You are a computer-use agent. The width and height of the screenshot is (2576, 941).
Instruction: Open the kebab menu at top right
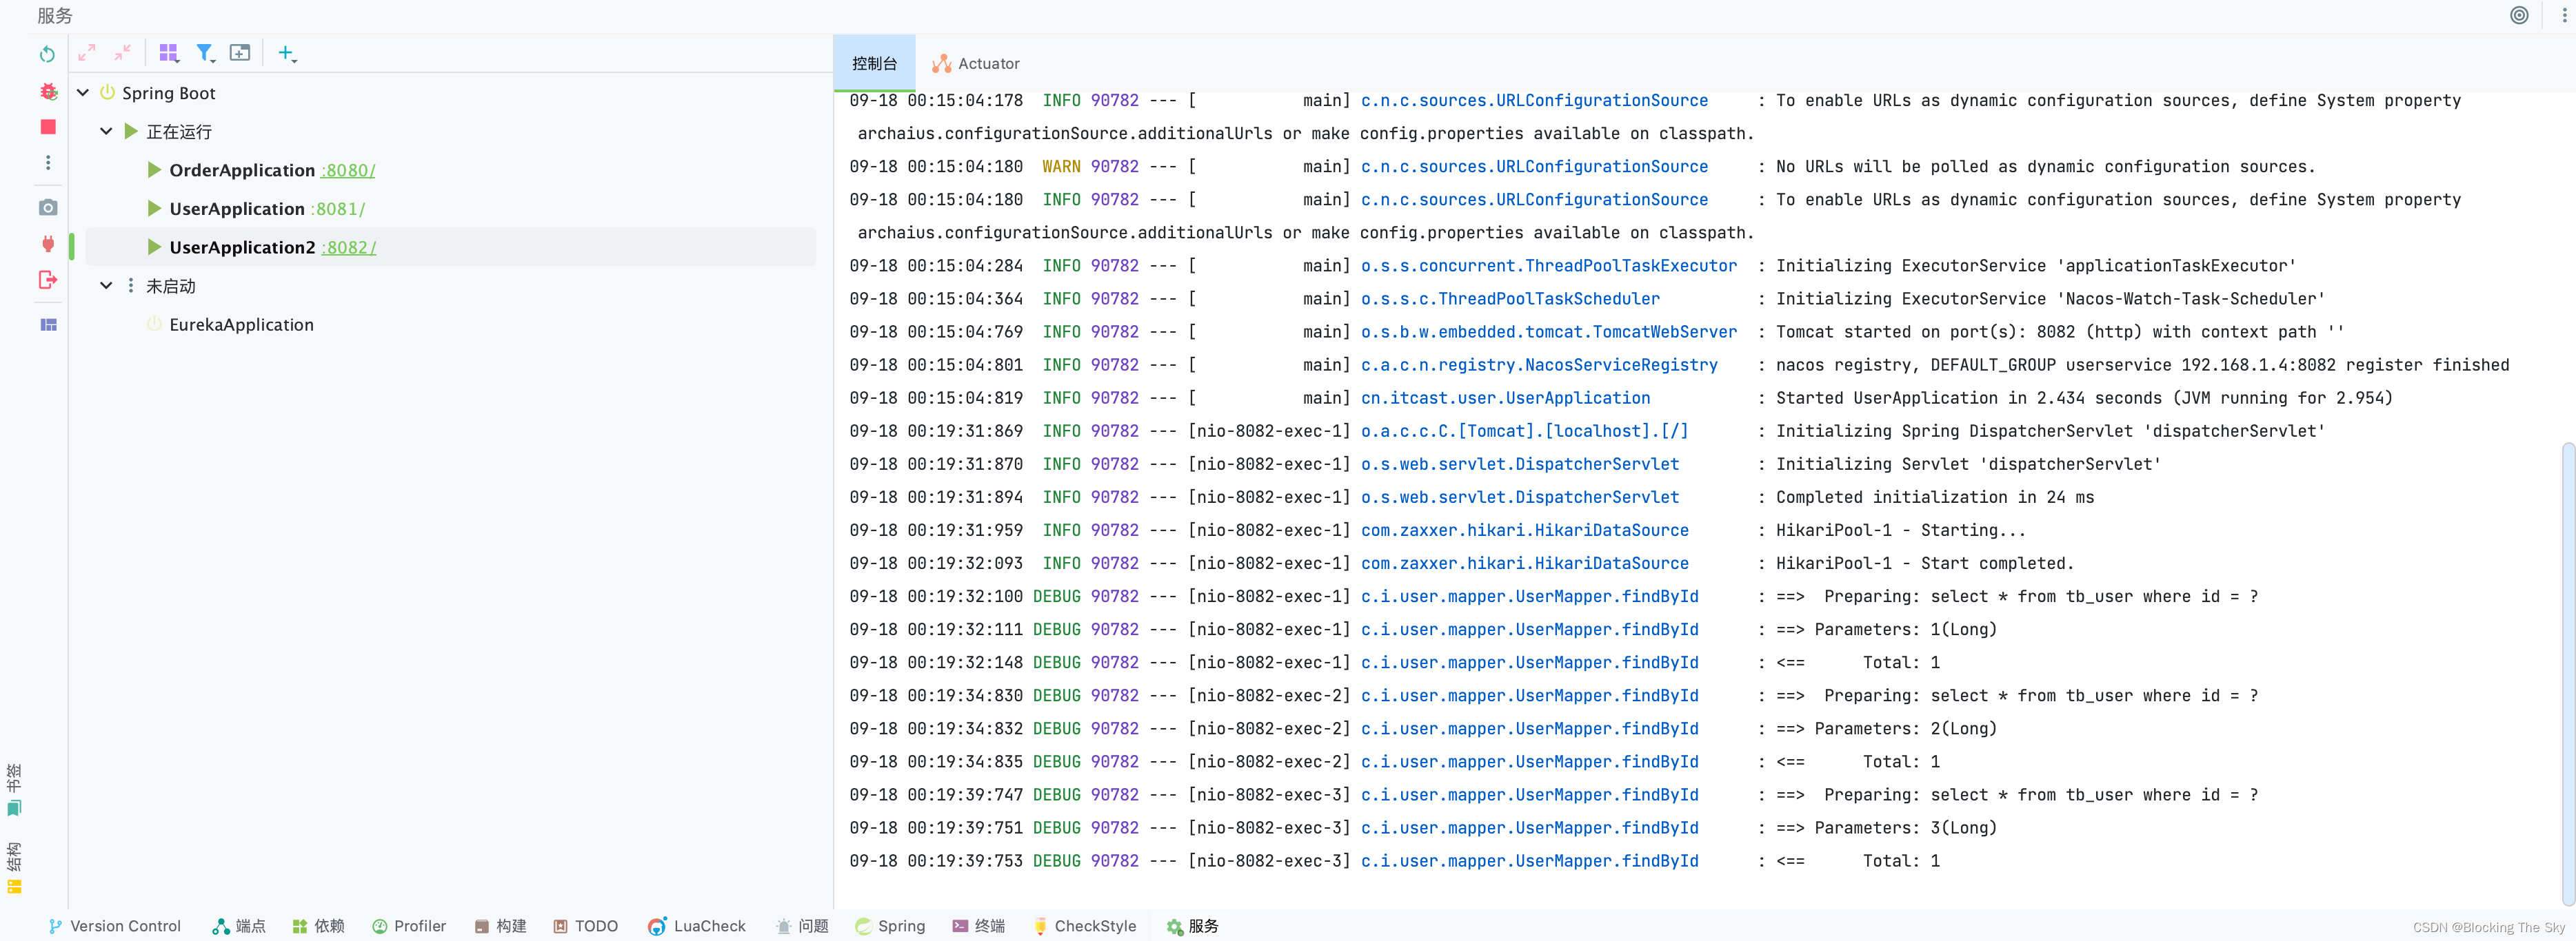coord(2564,15)
